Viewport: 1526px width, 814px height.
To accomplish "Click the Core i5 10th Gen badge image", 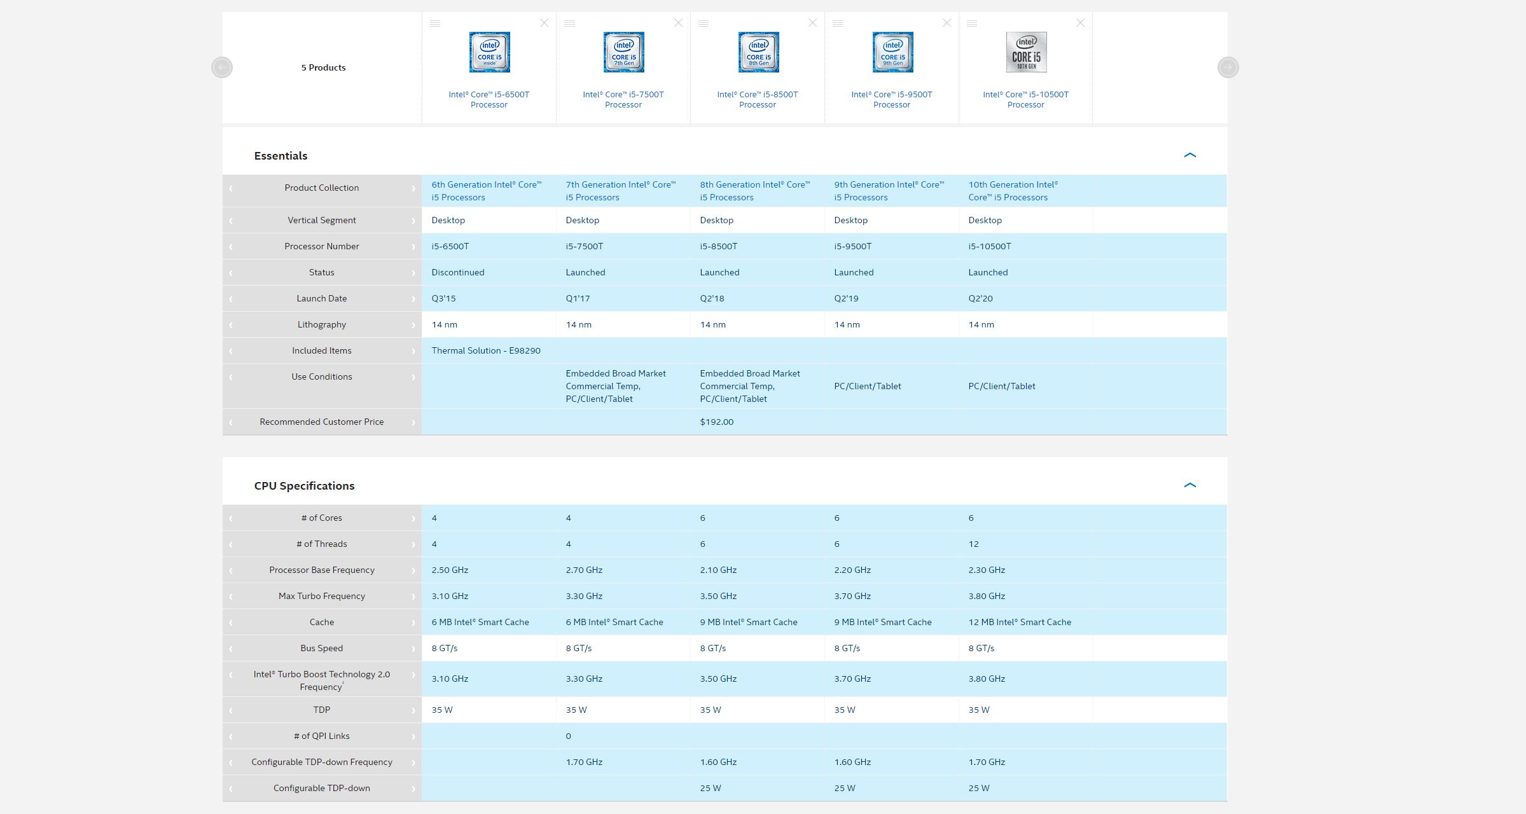I will [1026, 52].
